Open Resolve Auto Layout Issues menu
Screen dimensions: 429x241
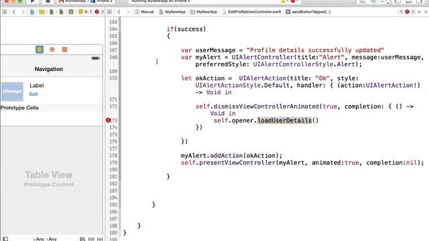point(100,239)
